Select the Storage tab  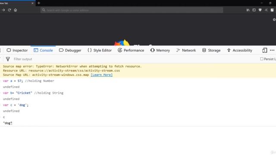211,50
